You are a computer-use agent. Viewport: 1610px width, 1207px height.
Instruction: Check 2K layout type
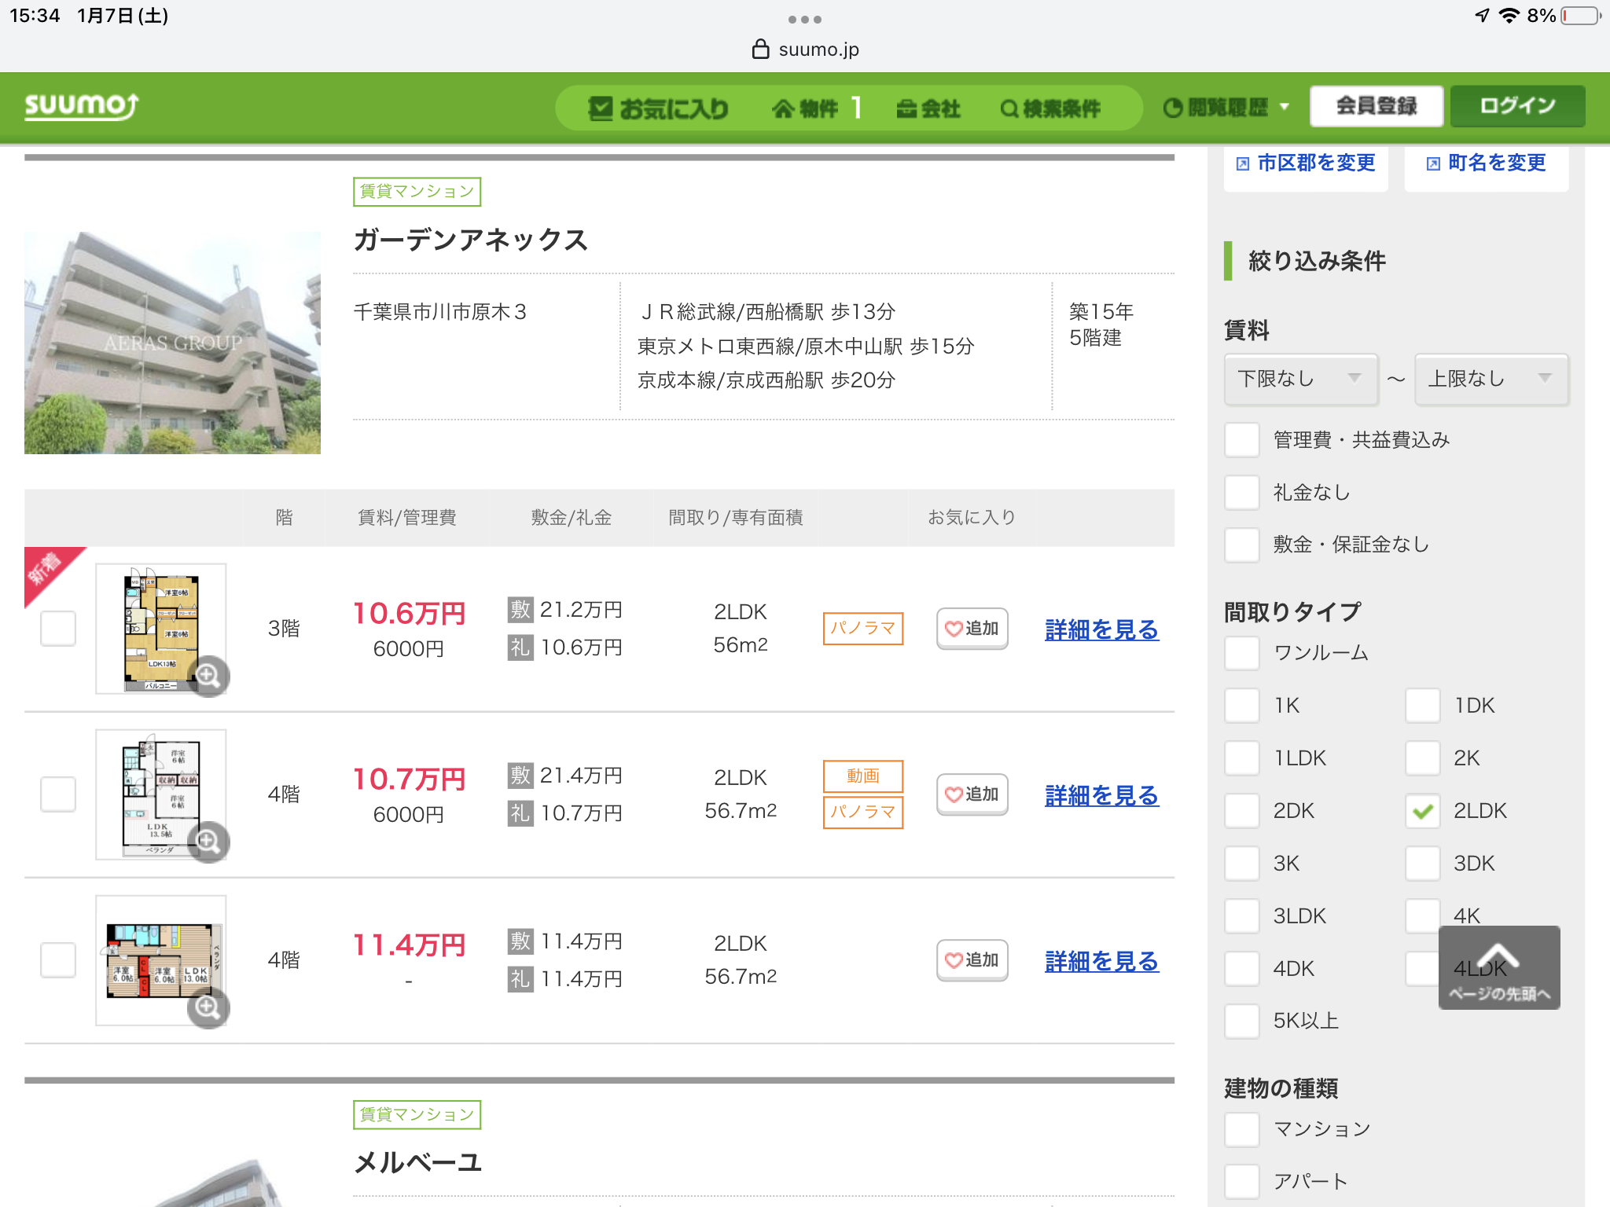(x=1423, y=758)
